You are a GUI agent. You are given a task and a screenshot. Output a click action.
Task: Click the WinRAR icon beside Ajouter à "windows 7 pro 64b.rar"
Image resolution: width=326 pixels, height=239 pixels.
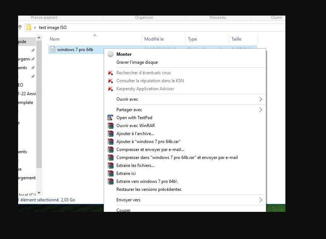111,142
